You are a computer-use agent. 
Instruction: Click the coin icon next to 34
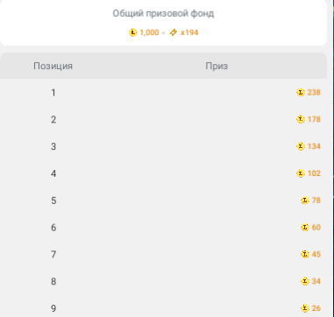pyautogui.click(x=305, y=281)
